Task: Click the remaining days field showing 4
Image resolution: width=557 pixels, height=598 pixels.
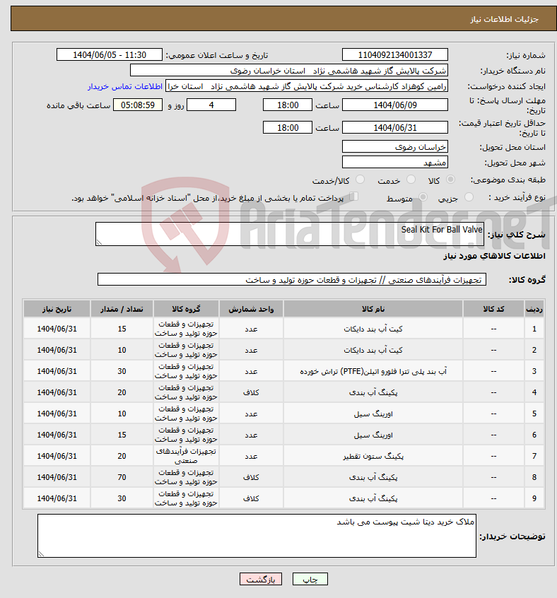Action: click(211, 105)
